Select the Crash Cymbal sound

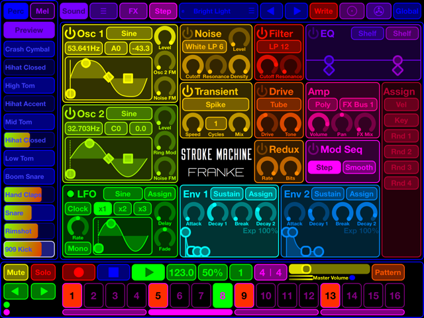click(29, 49)
